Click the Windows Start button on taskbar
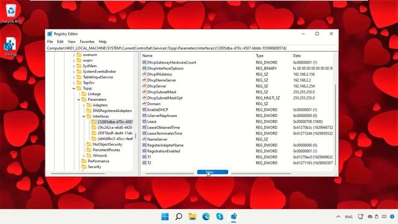 click(x=165, y=217)
